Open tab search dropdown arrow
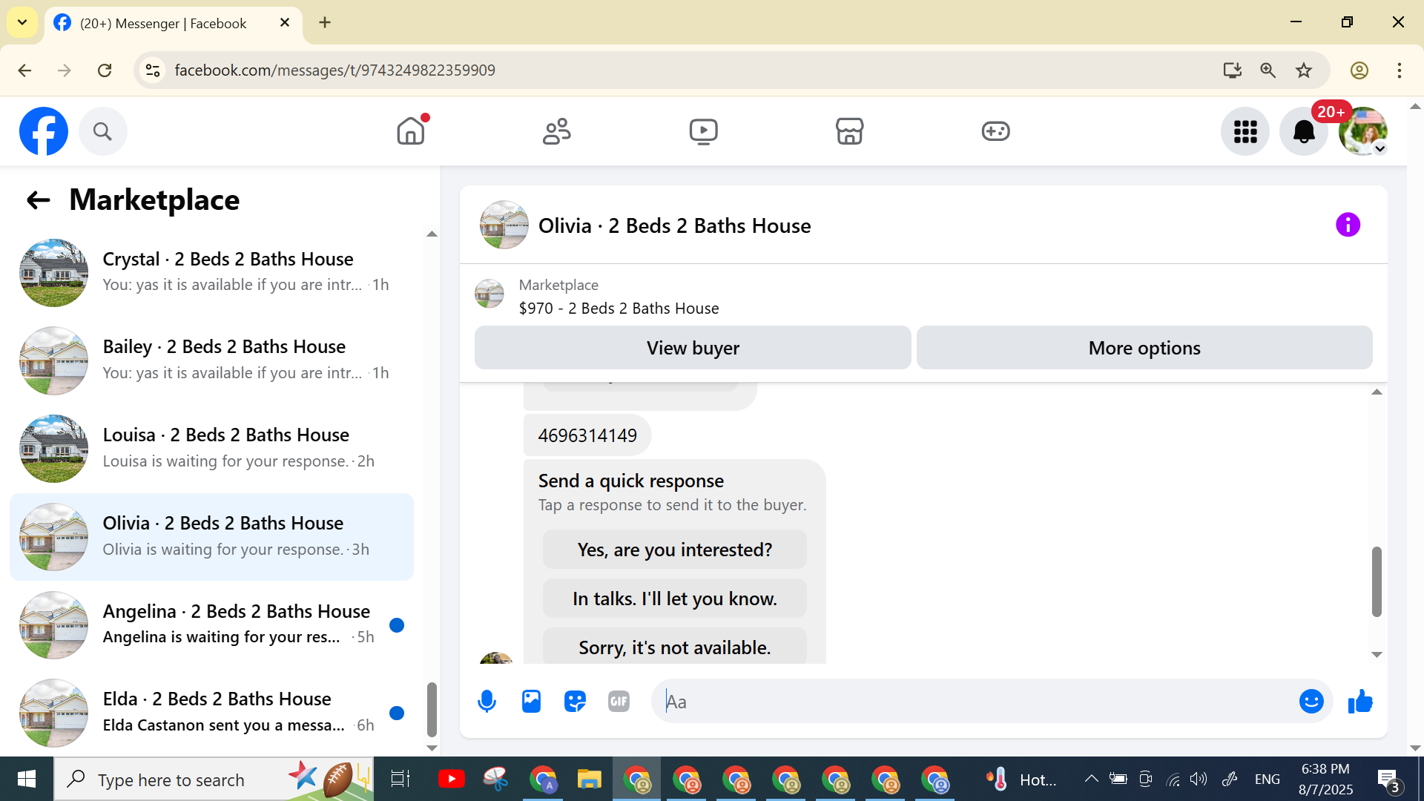Screen dimensions: 1424x801 click(x=22, y=22)
